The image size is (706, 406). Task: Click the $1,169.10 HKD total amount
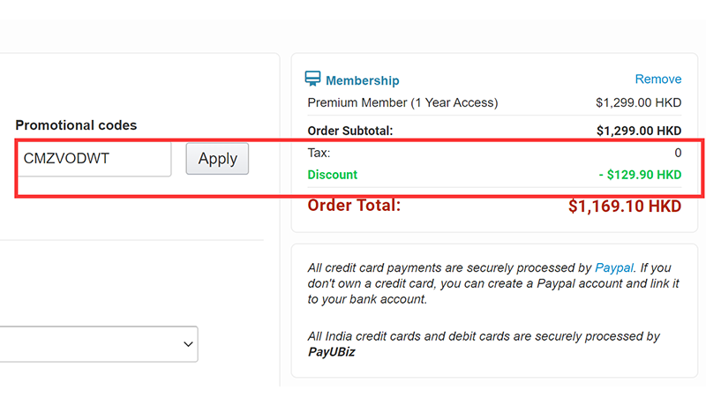(625, 207)
